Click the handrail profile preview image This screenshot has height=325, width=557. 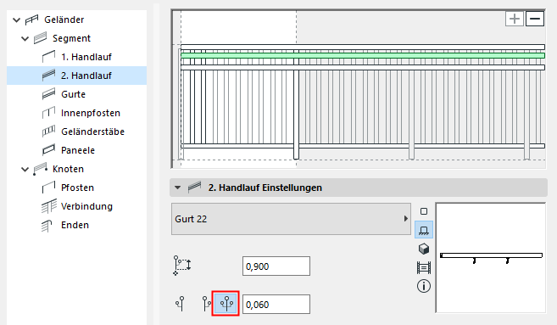[x=491, y=258]
